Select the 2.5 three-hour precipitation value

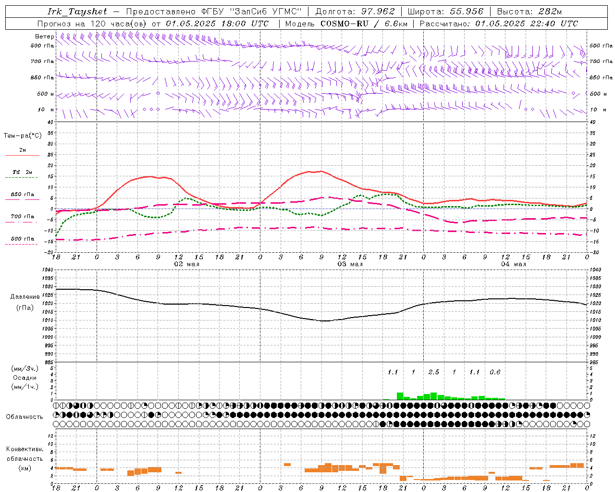(x=433, y=372)
